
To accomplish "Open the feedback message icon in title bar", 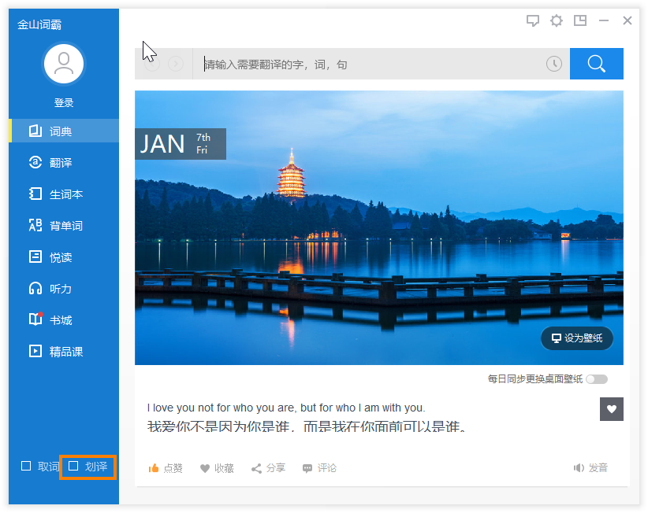I will pyautogui.click(x=533, y=20).
